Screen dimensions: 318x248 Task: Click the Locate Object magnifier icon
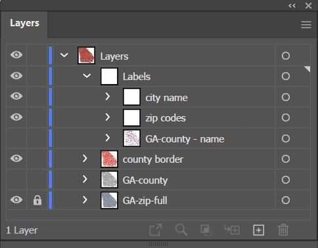click(x=181, y=230)
